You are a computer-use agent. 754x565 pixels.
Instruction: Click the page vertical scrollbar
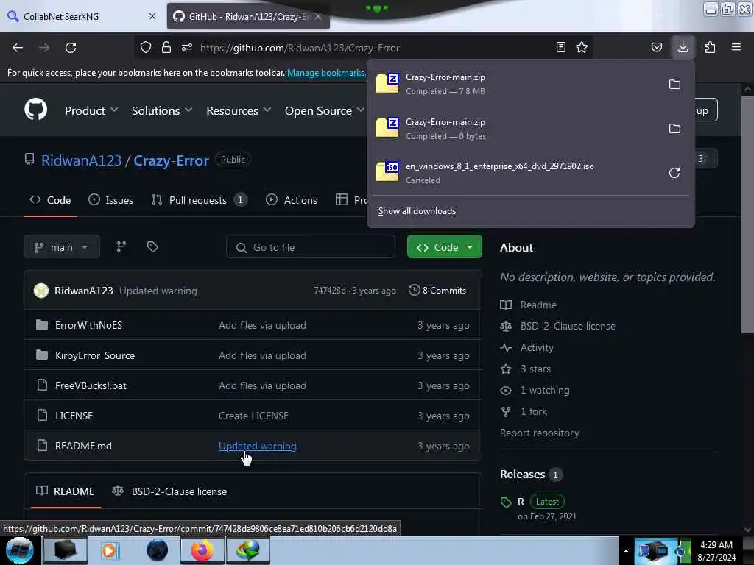(x=747, y=214)
